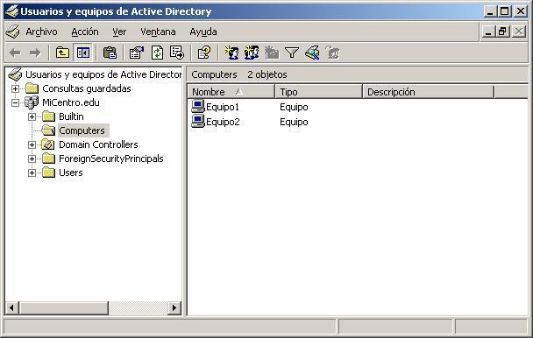Screen dimensions: 533x338
Task: Click the Tipo value of Equipo2 row
Action: click(x=294, y=122)
